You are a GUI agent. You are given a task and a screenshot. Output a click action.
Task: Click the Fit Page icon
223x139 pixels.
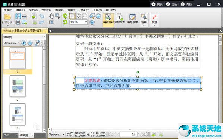79,16
